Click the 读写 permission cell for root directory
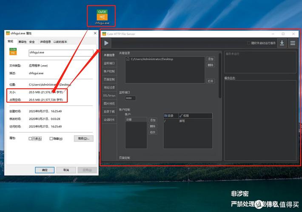Image resolution: width=302 pixels, height=212 pixels. coord(182,121)
